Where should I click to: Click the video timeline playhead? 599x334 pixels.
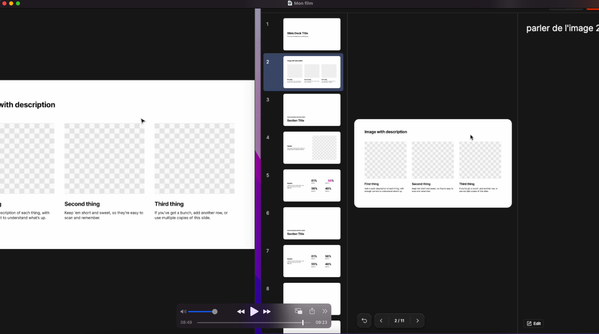point(303,323)
